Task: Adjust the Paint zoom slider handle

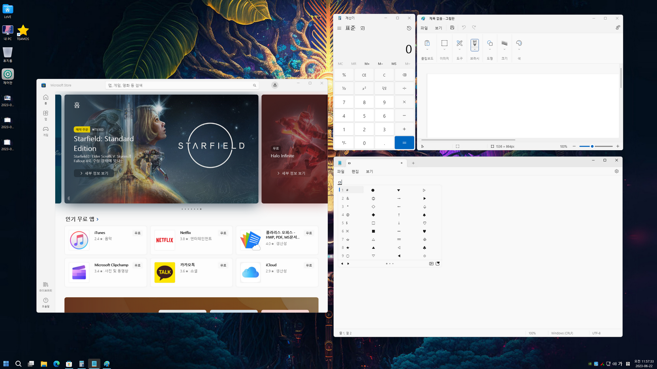Action: click(x=592, y=146)
